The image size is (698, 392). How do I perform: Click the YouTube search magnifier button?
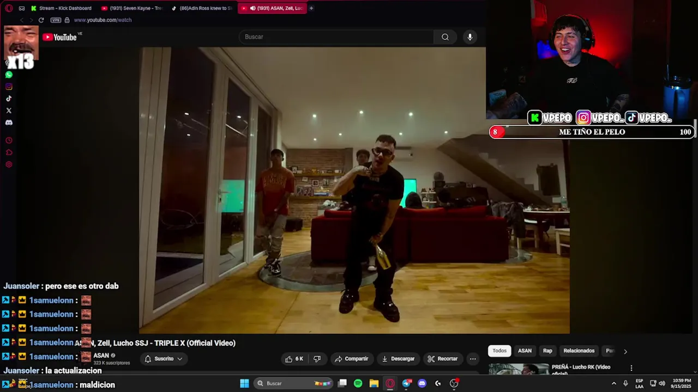445,37
